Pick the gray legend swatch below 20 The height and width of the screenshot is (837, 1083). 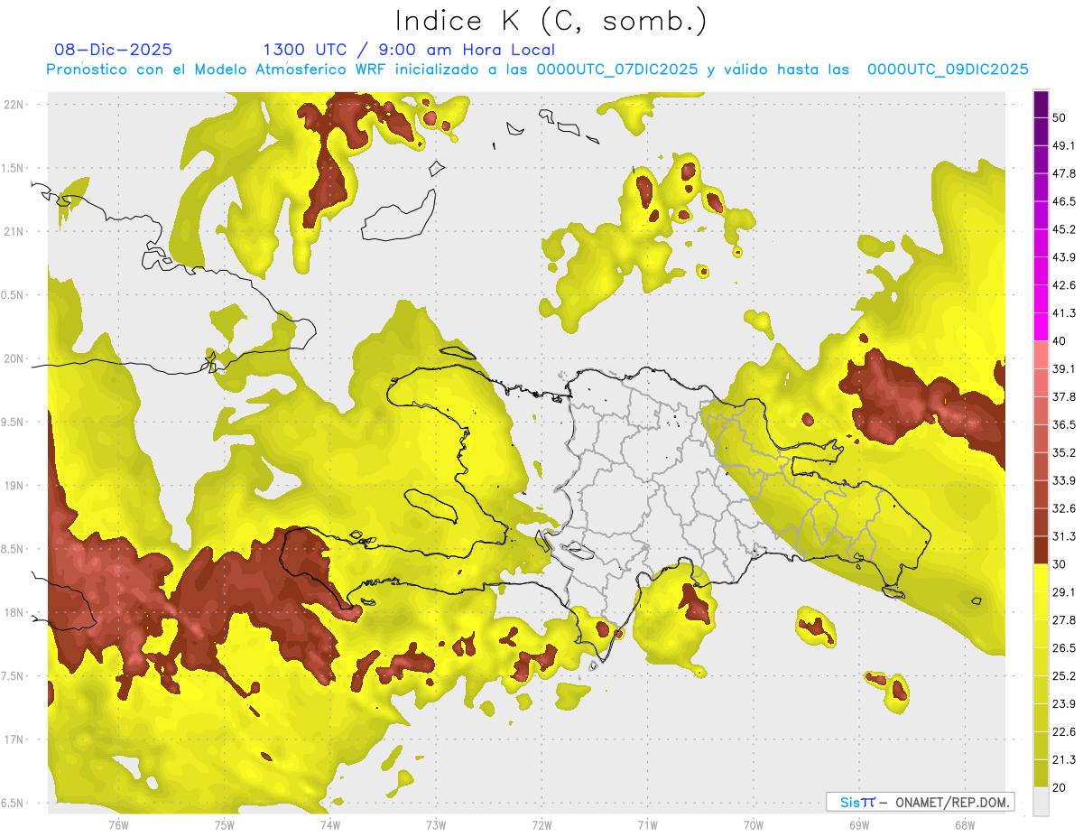coord(1041,802)
